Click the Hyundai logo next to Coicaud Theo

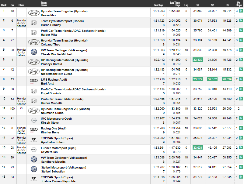click(x=34, y=42)
